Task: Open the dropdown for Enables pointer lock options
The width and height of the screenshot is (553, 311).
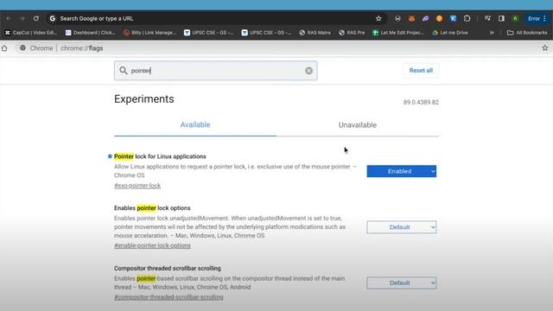Action: pyautogui.click(x=401, y=227)
